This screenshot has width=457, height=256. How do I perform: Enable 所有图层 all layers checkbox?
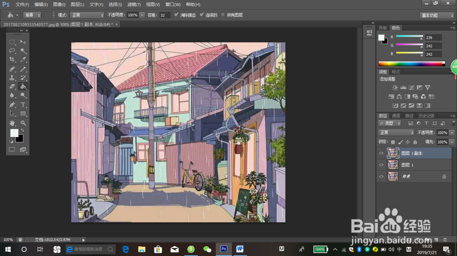click(223, 15)
